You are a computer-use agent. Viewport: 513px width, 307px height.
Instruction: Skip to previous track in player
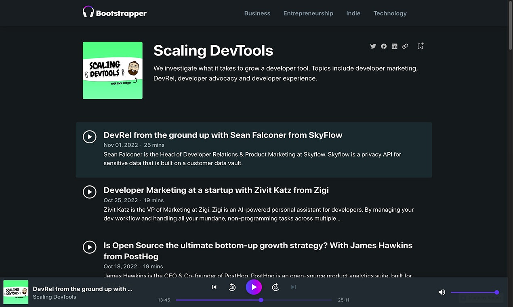[x=214, y=287]
